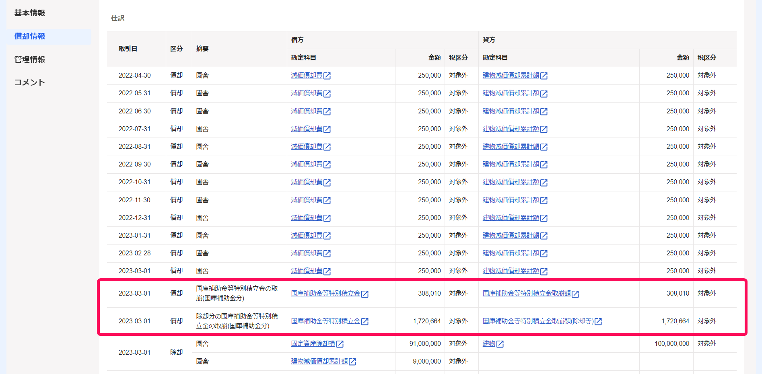Click external icon after 固定資産除却損
This screenshot has width=762, height=374.
coord(340,344)
